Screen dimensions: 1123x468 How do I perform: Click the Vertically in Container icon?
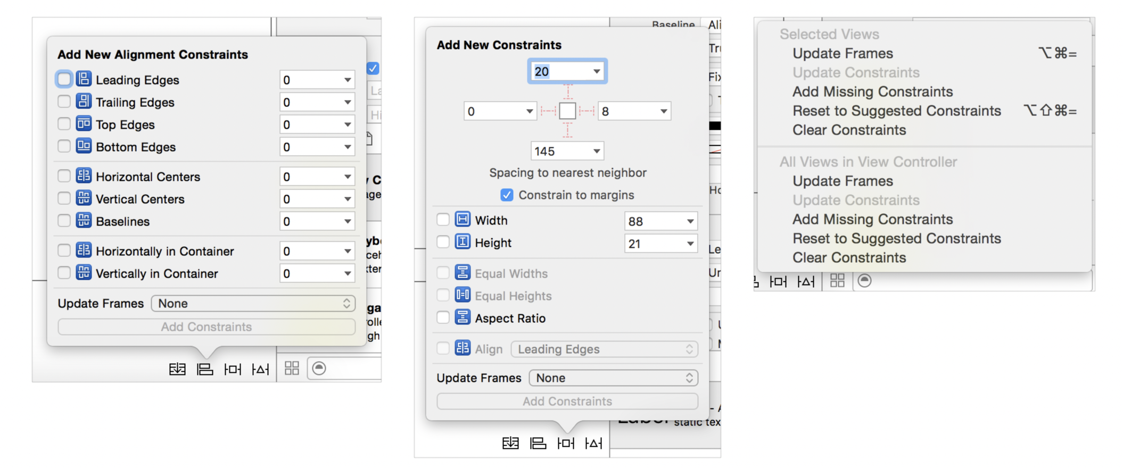84,272
